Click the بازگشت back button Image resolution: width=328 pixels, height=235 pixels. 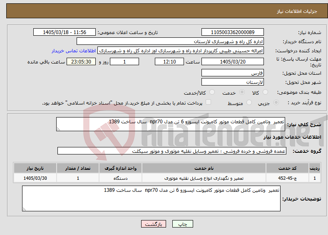(154, 224)
